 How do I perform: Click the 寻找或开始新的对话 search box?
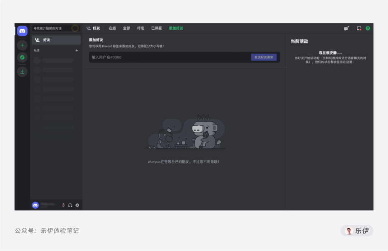56,28
